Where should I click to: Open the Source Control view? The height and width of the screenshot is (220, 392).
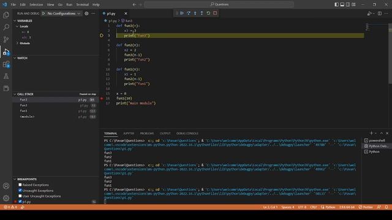[6, 39]
